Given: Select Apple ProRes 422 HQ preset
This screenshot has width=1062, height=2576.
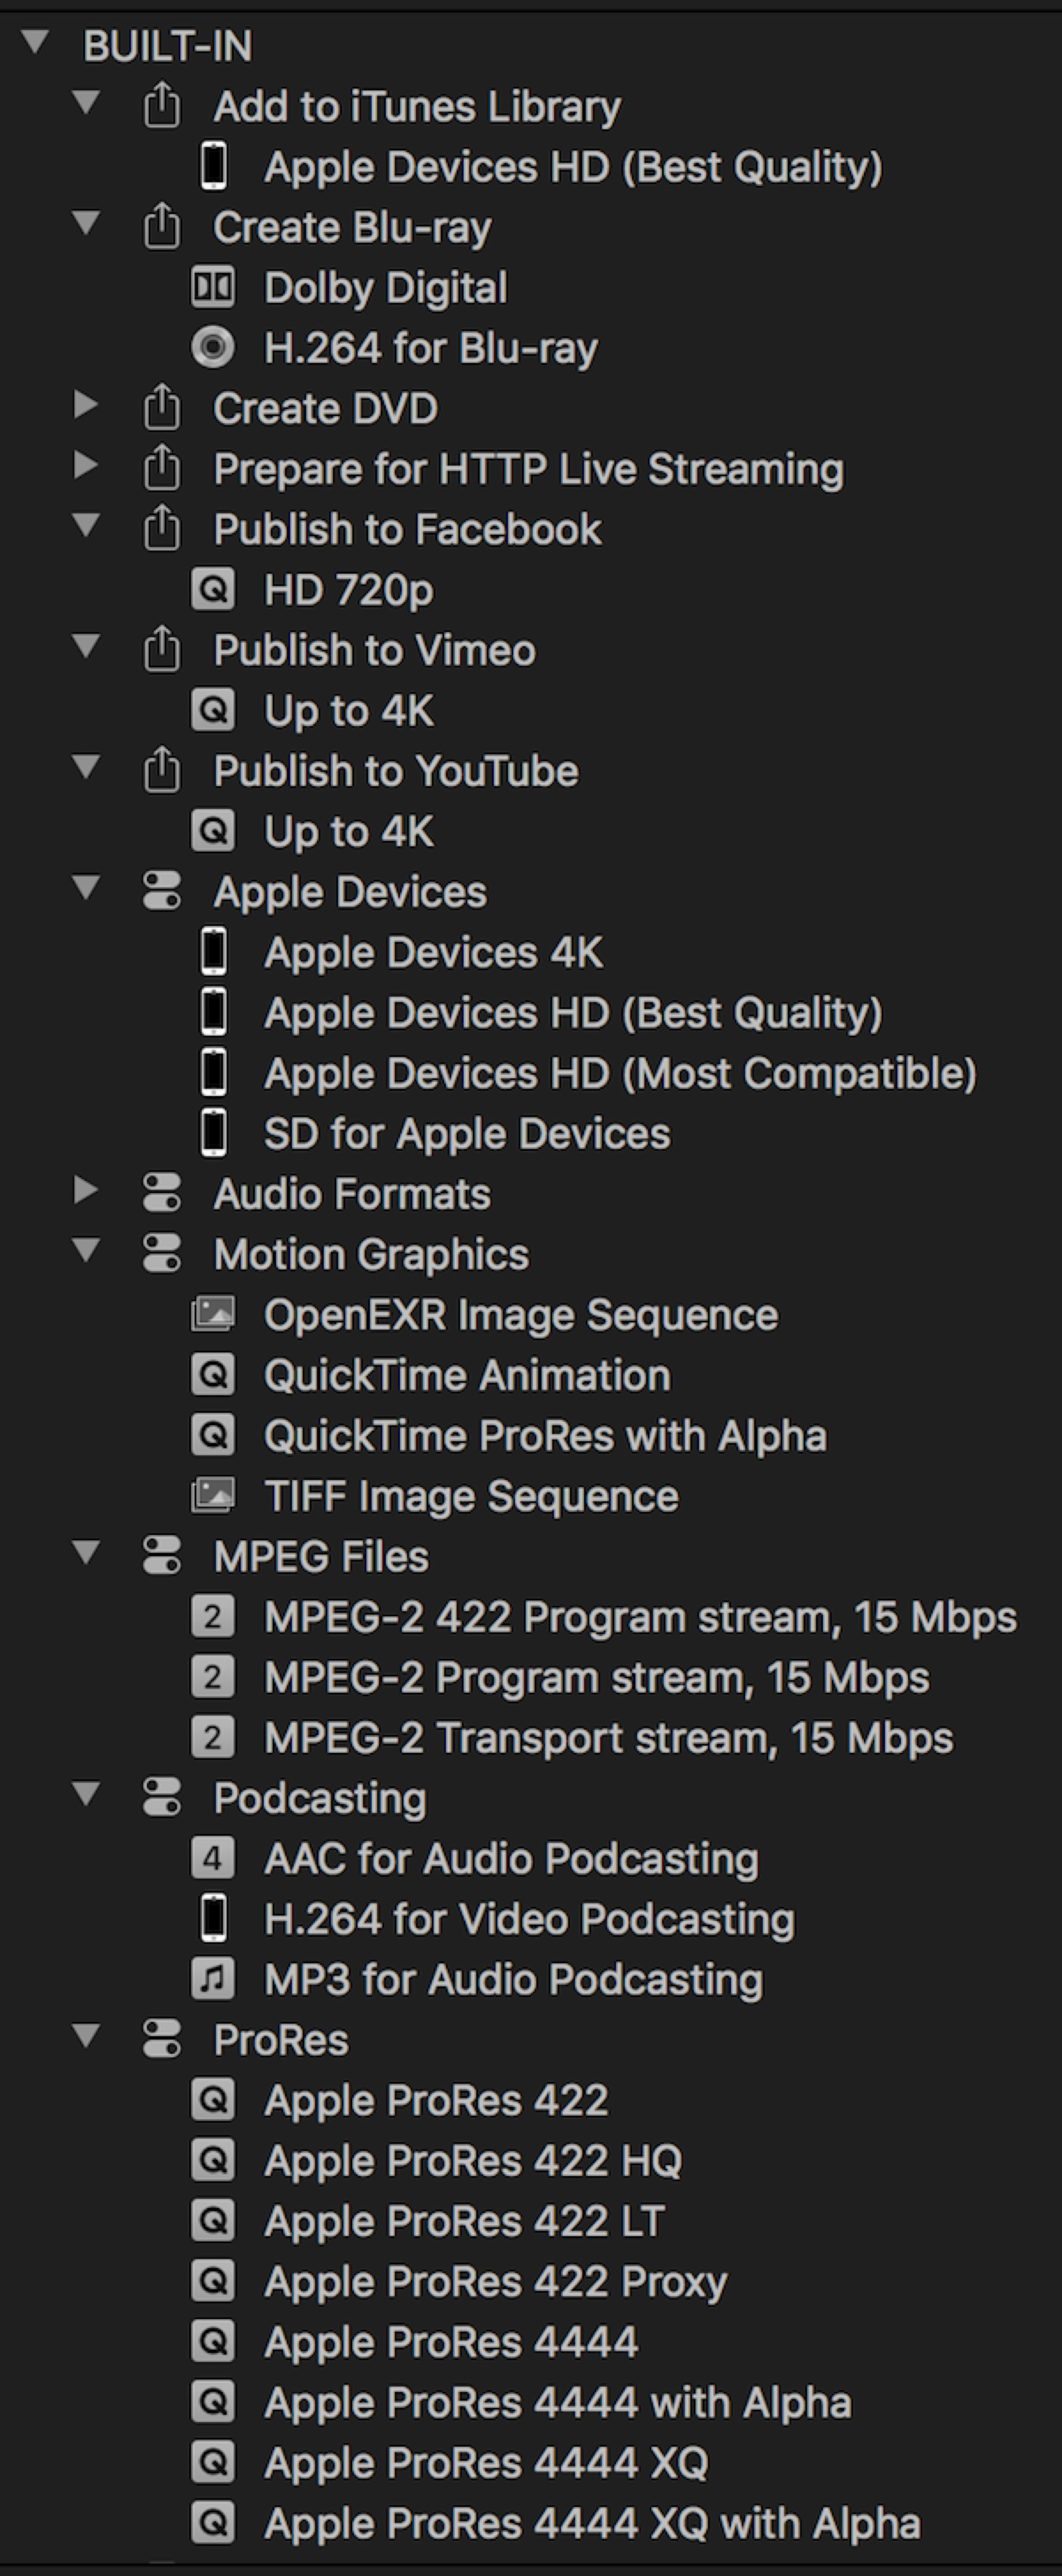Looking at the screenshot, I should (471, 2161).
